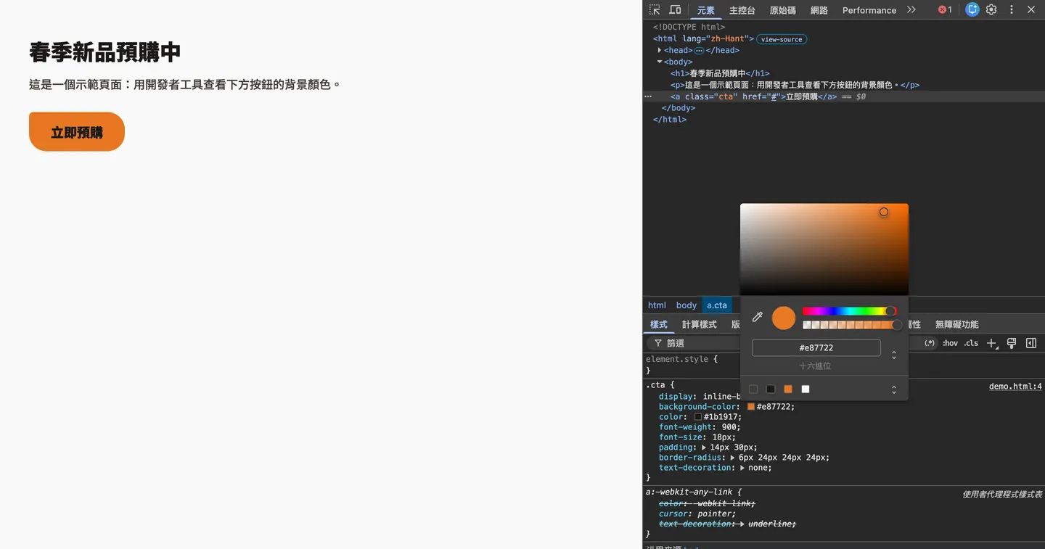Click the new style rule plus icon
This screenshot has height=549, width=1045.
(x=992, y=343)
